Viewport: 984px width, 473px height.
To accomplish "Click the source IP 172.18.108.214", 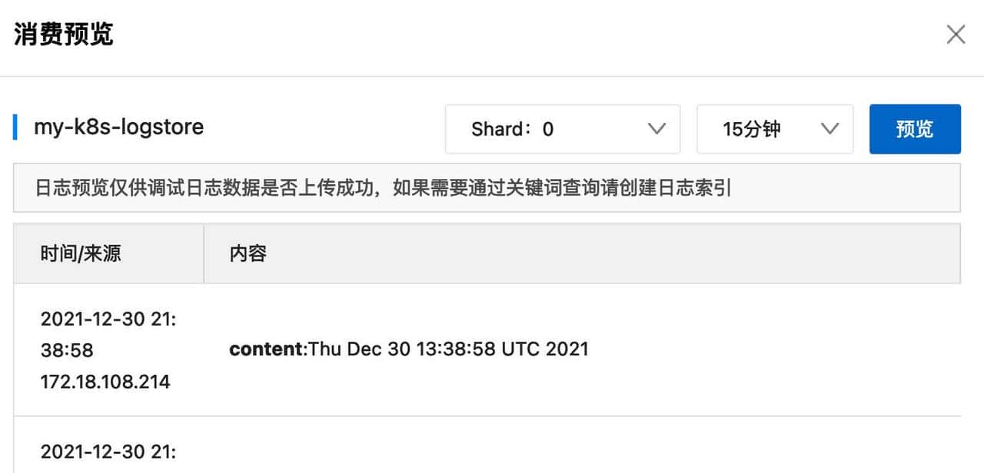I will coord(105,381).
